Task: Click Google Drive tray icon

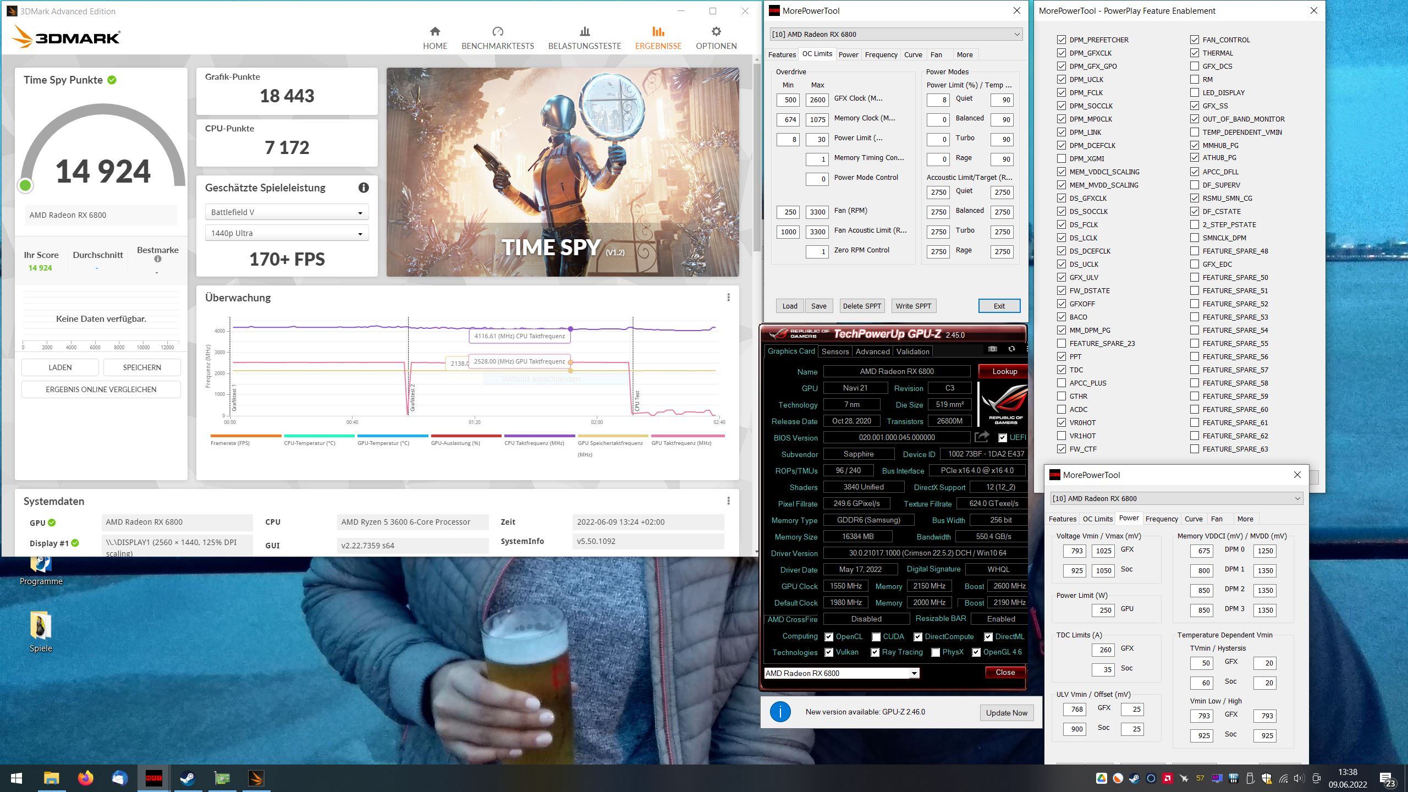Action: click(x=1101, y=778)
